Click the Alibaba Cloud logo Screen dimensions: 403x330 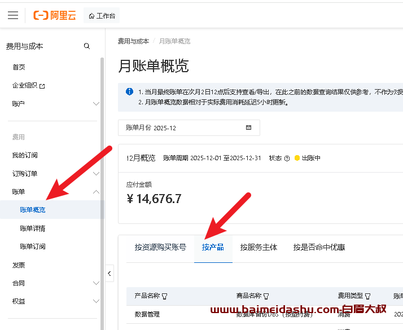54,15
